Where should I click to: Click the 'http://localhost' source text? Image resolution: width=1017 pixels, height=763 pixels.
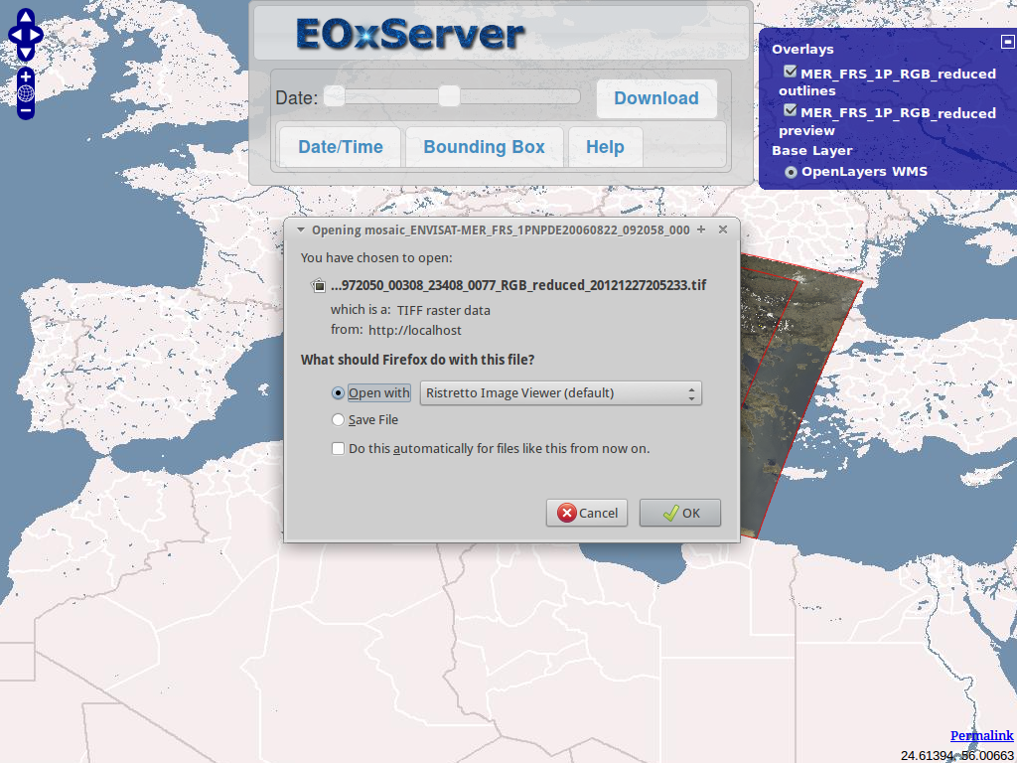coord(415,330)
